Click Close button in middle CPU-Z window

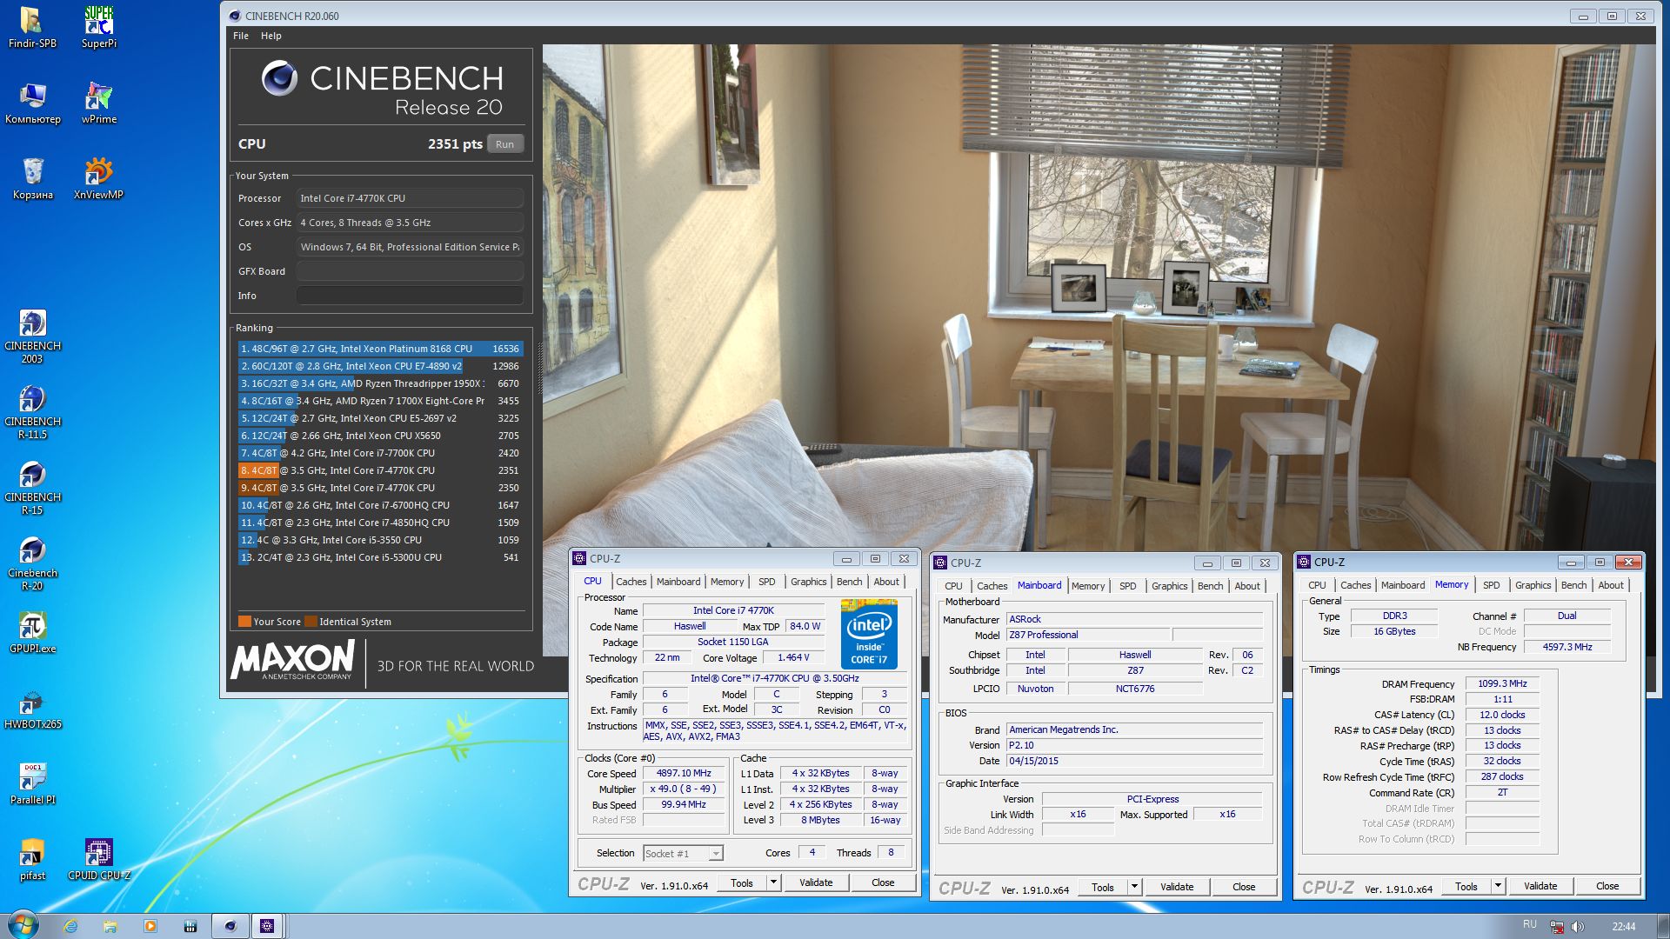click(1244, 887)
